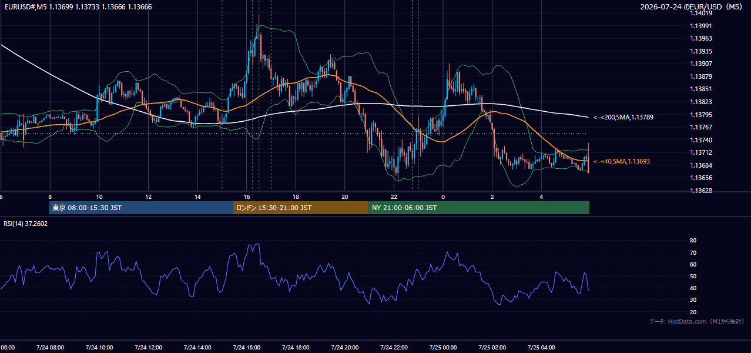This screenshot has width=751, height=353.
Task: Click the 1.13823 price axis label
Action: tap(701, 102)
